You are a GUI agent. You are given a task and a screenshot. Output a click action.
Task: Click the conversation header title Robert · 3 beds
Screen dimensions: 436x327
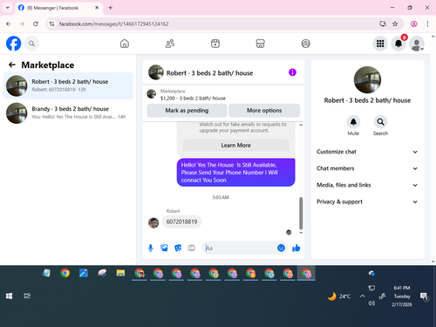point(209,73)
